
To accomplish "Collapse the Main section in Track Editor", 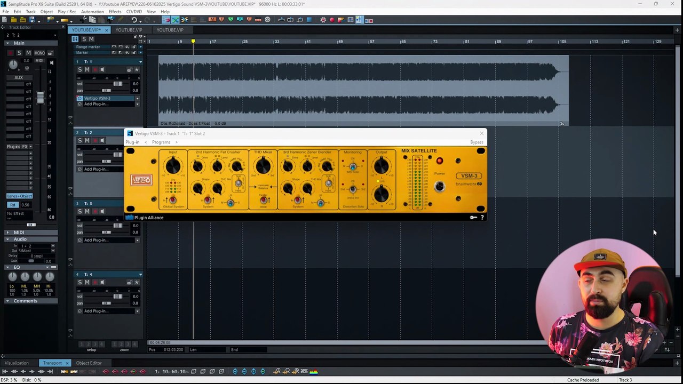I will [x=7, y=43].
